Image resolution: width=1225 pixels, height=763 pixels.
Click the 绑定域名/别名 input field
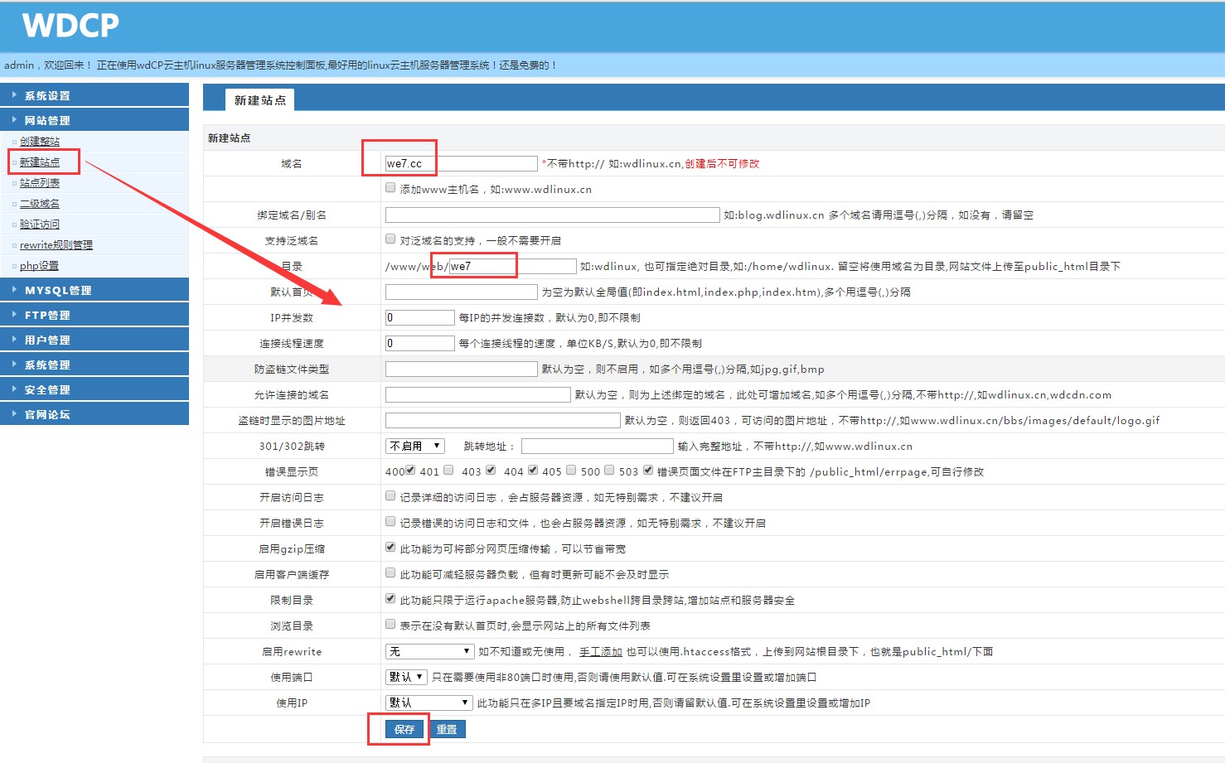[552, 215]
